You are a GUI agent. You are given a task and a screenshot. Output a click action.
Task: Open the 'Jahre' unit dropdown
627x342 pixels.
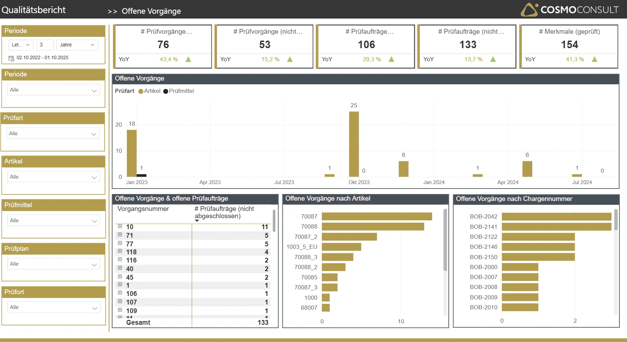(77, 45)
